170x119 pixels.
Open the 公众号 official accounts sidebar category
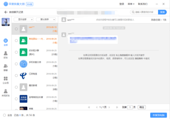[x=6, y=80]
